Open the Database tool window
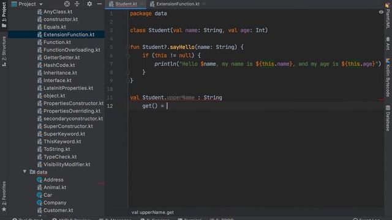 388,118
